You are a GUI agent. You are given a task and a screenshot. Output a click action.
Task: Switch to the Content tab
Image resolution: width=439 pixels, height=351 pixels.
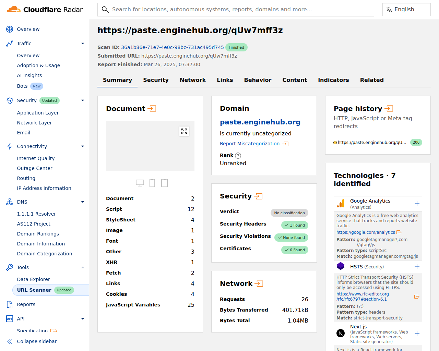[295, 80]
